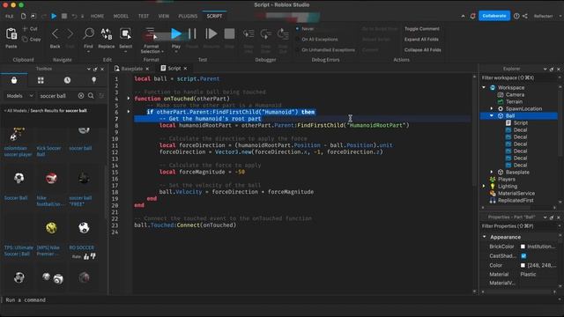Viewport: 564px width, 317px height.
Task: Click the Step Into debugger icon
Action: click(249, 34)
